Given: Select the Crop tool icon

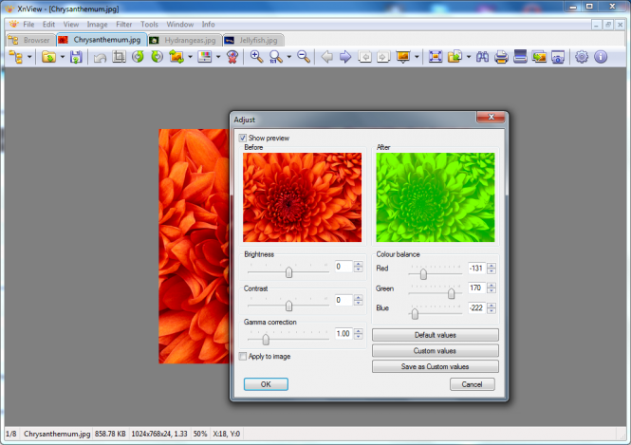Looking at the screenshot, I should [120, 57].
